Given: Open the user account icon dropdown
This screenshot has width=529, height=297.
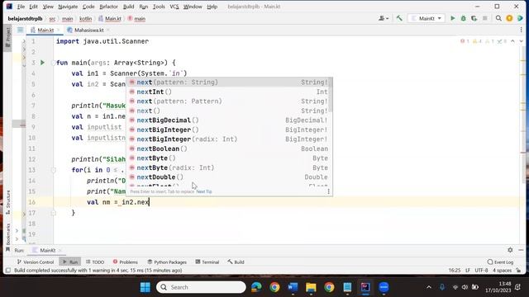Looking at the screenshot, I should [384, 18].
